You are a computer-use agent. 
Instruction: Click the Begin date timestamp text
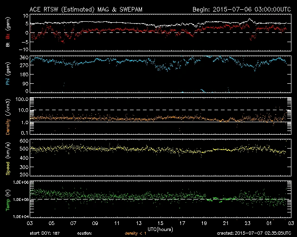click(x=240, y=9)
